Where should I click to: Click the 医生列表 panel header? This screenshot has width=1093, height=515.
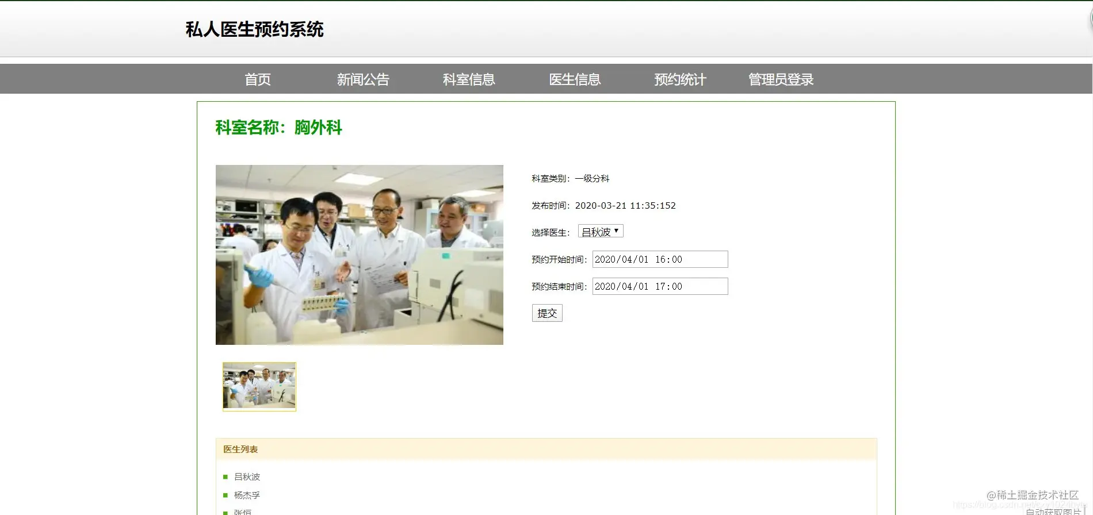546,449
